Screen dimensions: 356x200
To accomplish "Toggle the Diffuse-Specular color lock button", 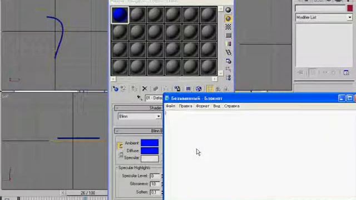I will [121, 154].
